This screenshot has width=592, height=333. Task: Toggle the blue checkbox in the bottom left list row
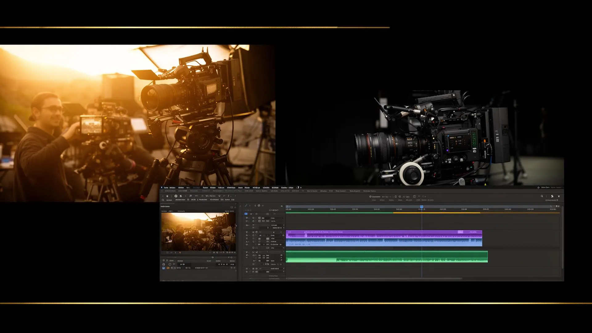pyautogui.click(x=163, y=268)
